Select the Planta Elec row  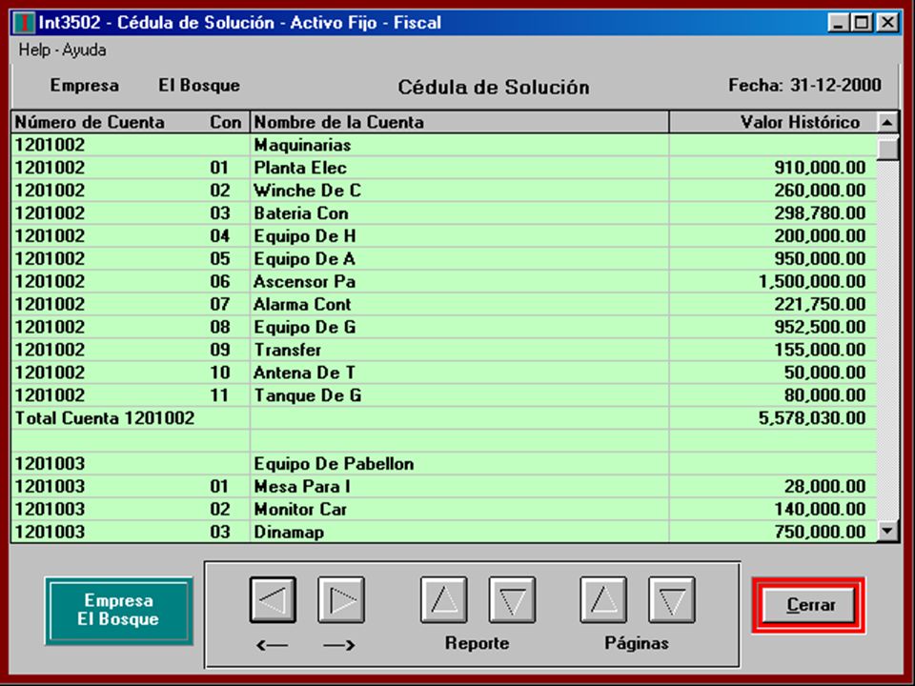444,168
